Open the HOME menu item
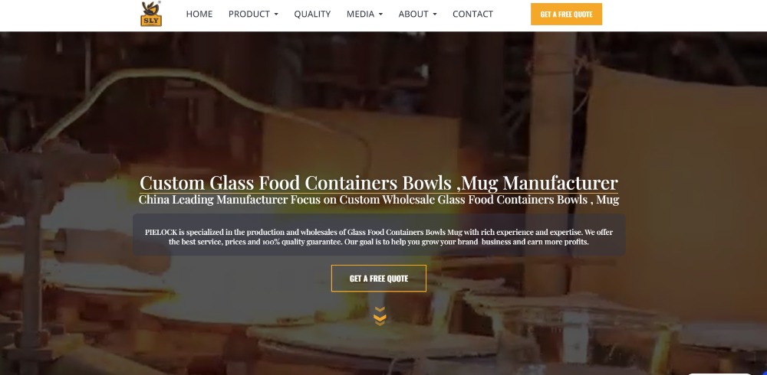The width and height of the screenshot is (767, 375). tap(199, 15)
